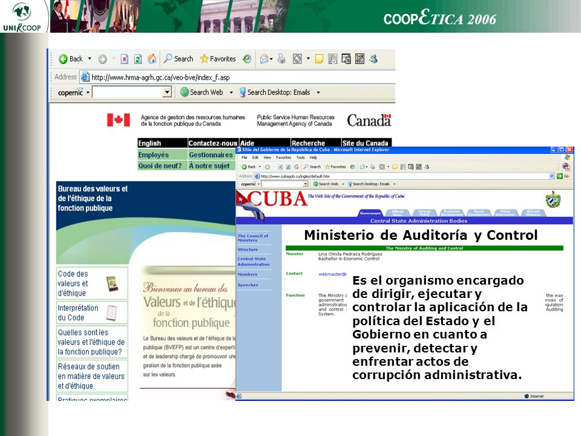Viewport: 581px width, 436px height.
Task: Click Home in the Canada browser toolbar
Action: 151,59
